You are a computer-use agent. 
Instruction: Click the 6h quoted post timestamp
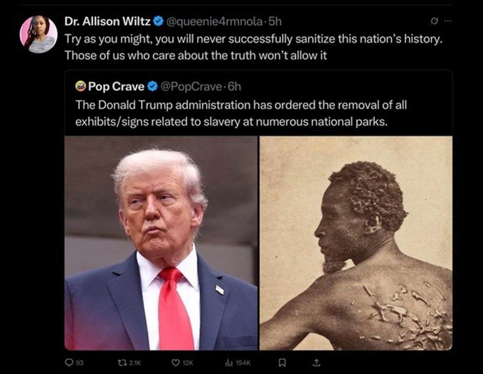coord(234,87)
